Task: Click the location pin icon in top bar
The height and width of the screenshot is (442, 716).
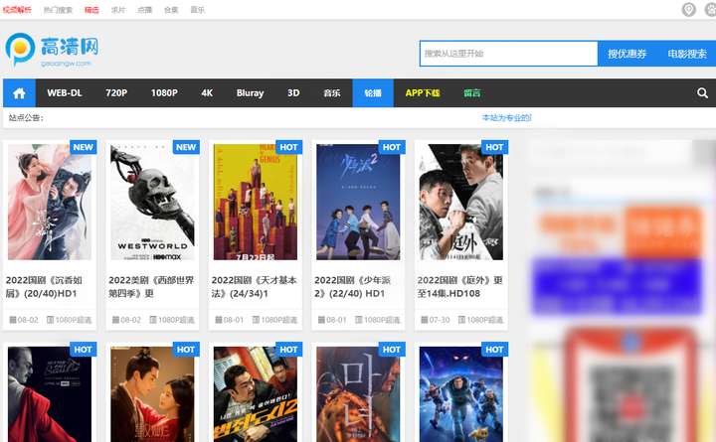Action: point(688,9)
